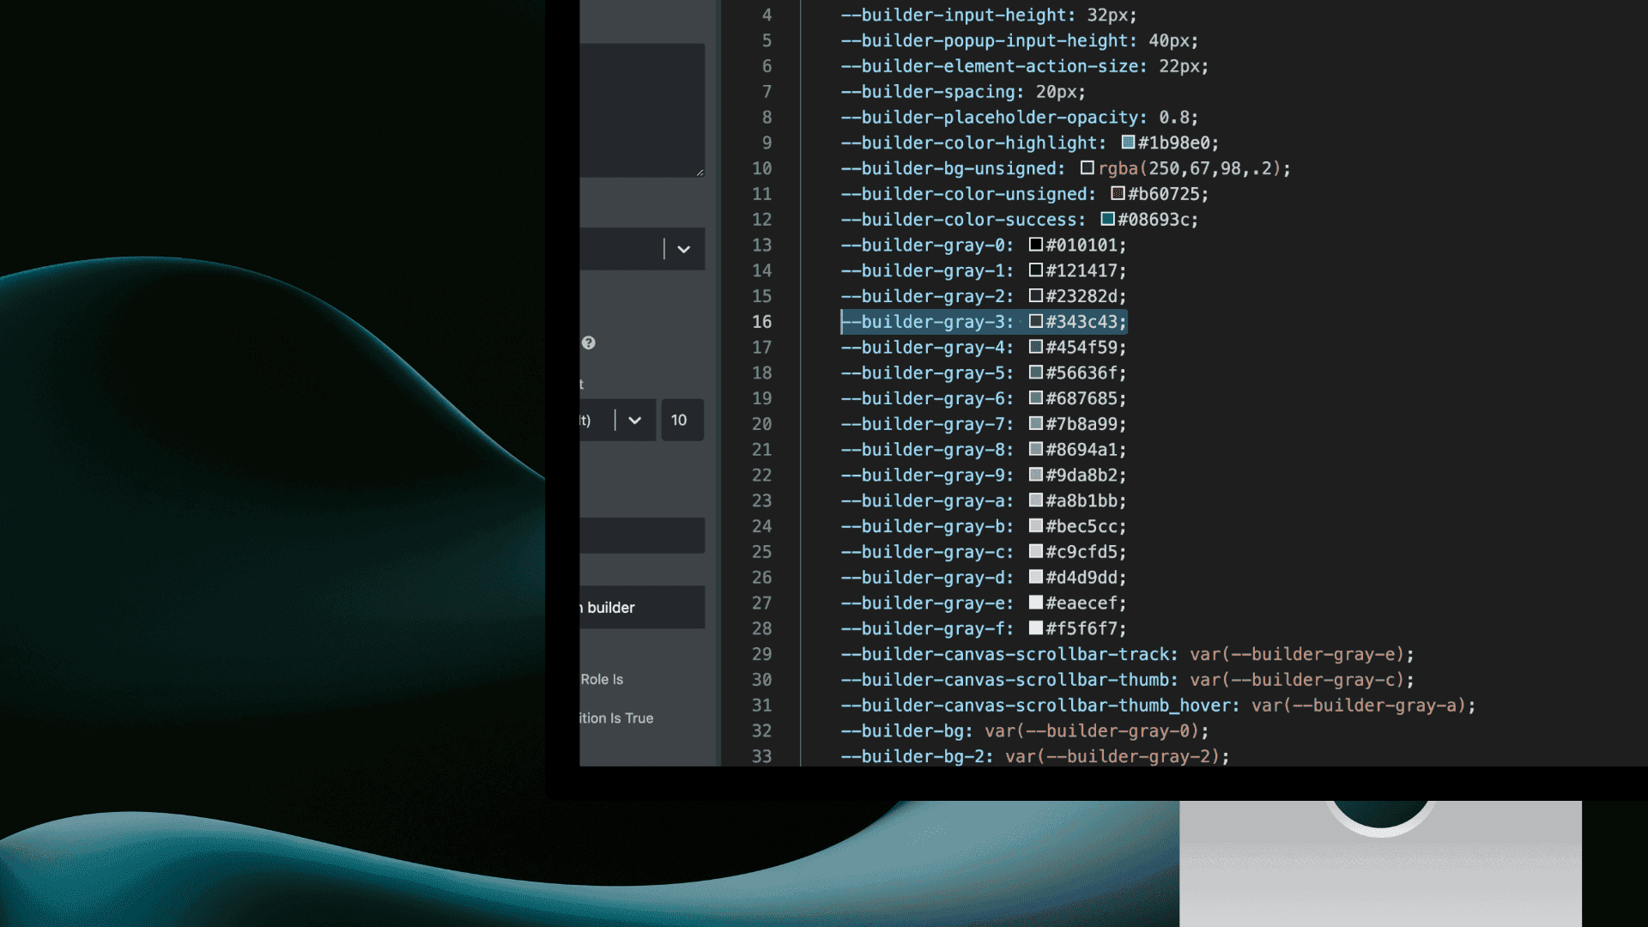Click the swatch beside #d4d9dd
The width and height of the screenshot is (1648, 927).
(x=1035, y=577)
